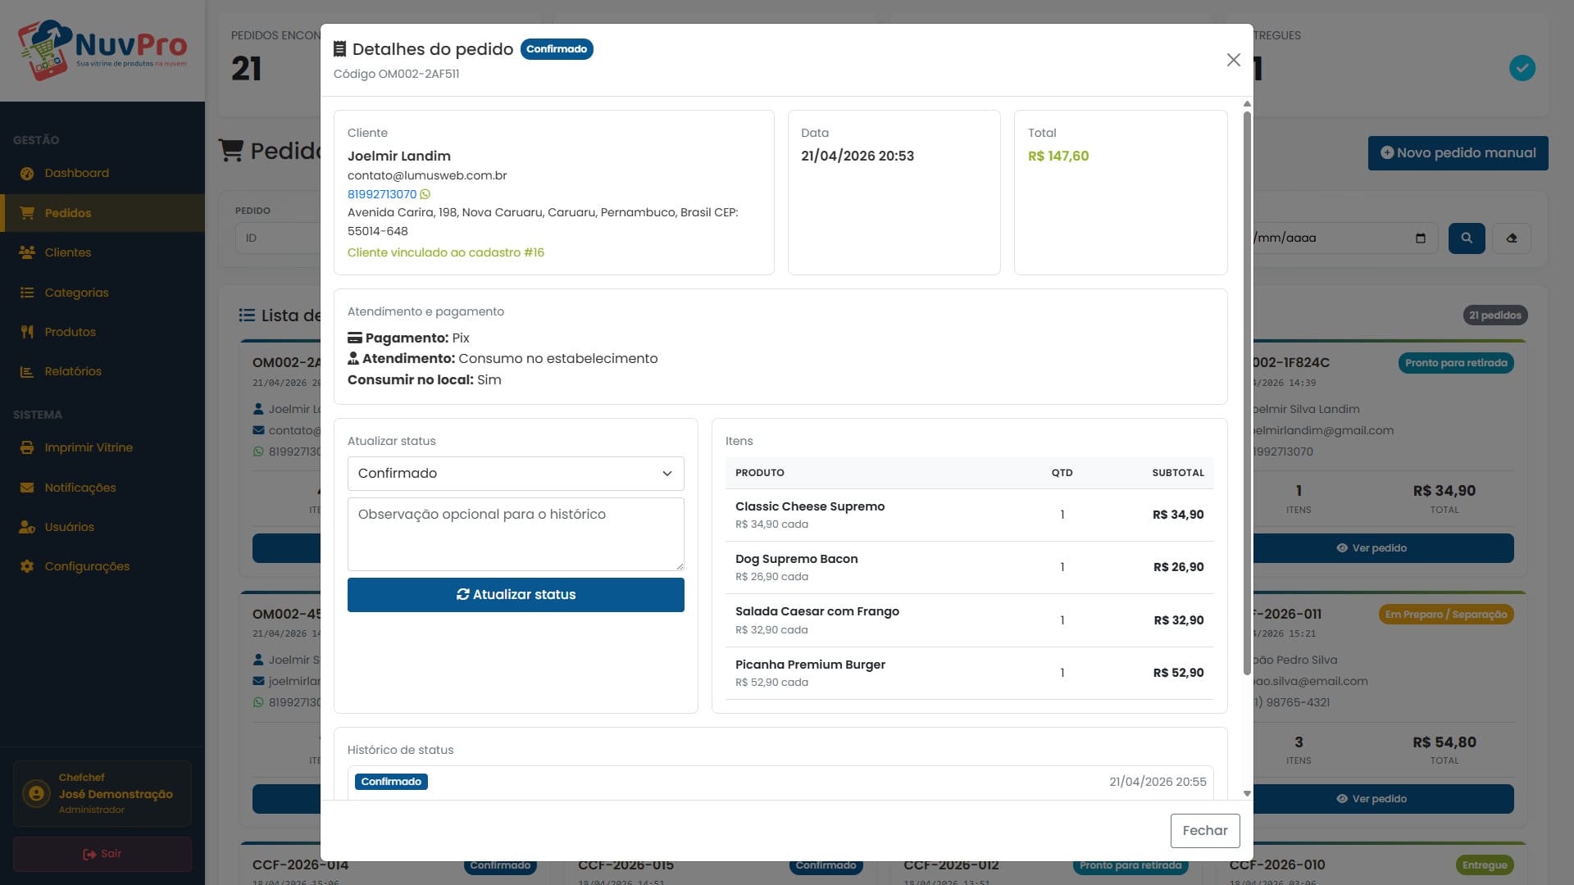The image size is (1574, 885).
Task: Click the Salada Caesar com Frango row
Action: coord(969,620)
